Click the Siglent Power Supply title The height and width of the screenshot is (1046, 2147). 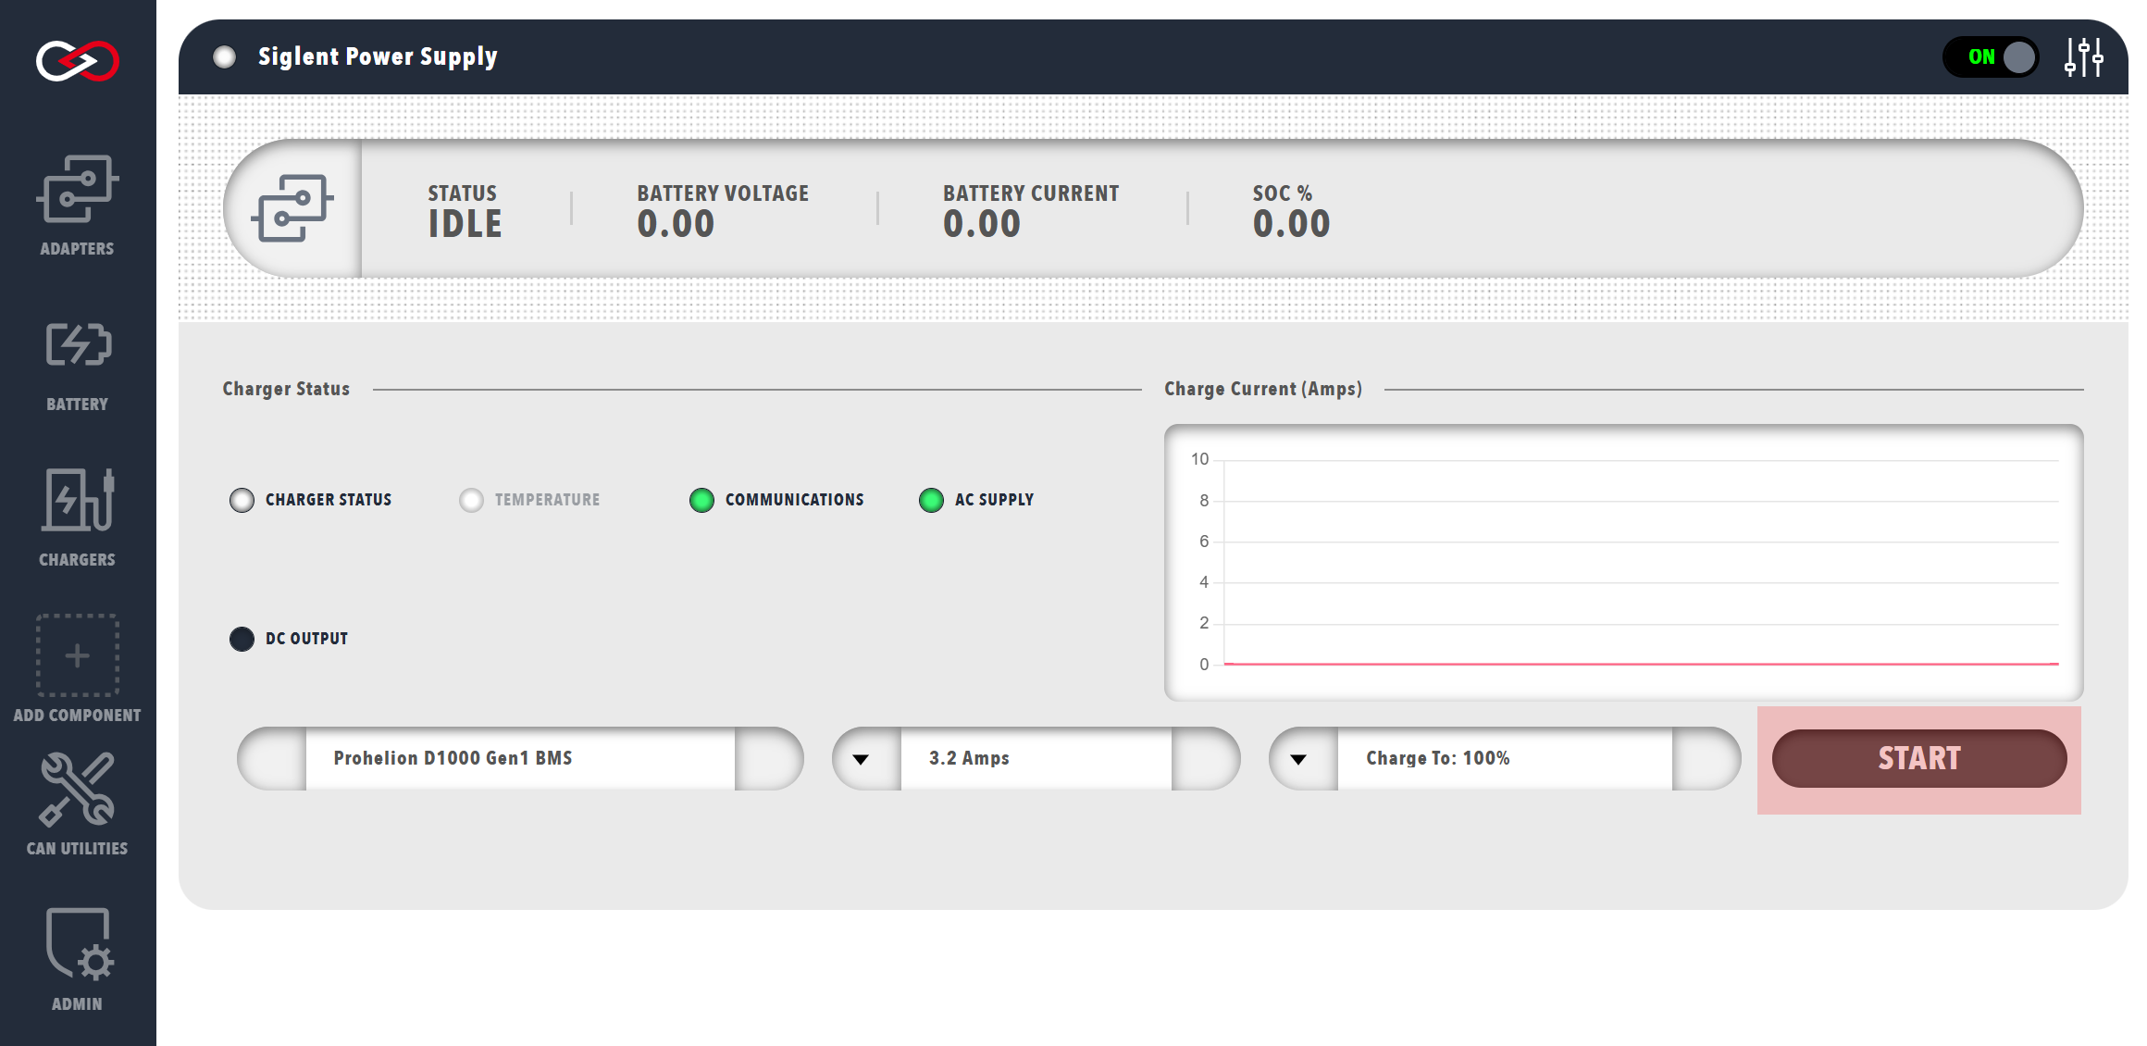pyautogui.click(x=378, y=57)
